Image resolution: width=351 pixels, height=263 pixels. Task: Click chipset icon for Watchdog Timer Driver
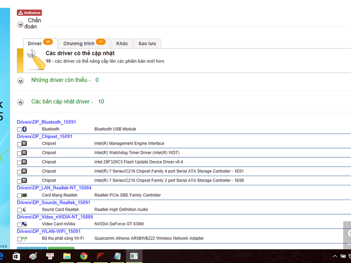coord(24,153)
